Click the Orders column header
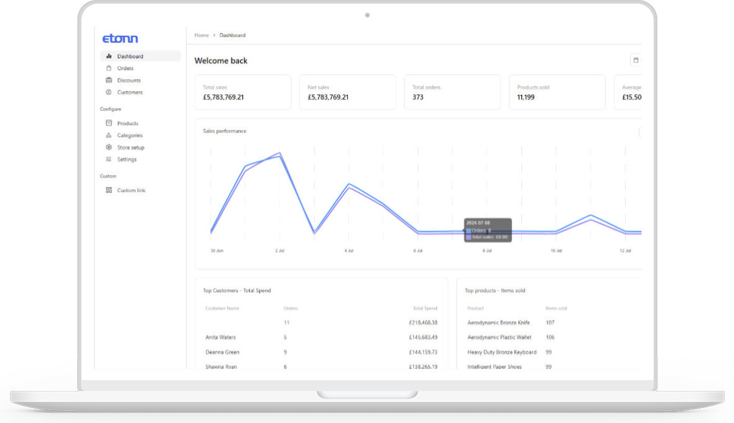Viewport: 734px width, 423px height. point(291,308)
